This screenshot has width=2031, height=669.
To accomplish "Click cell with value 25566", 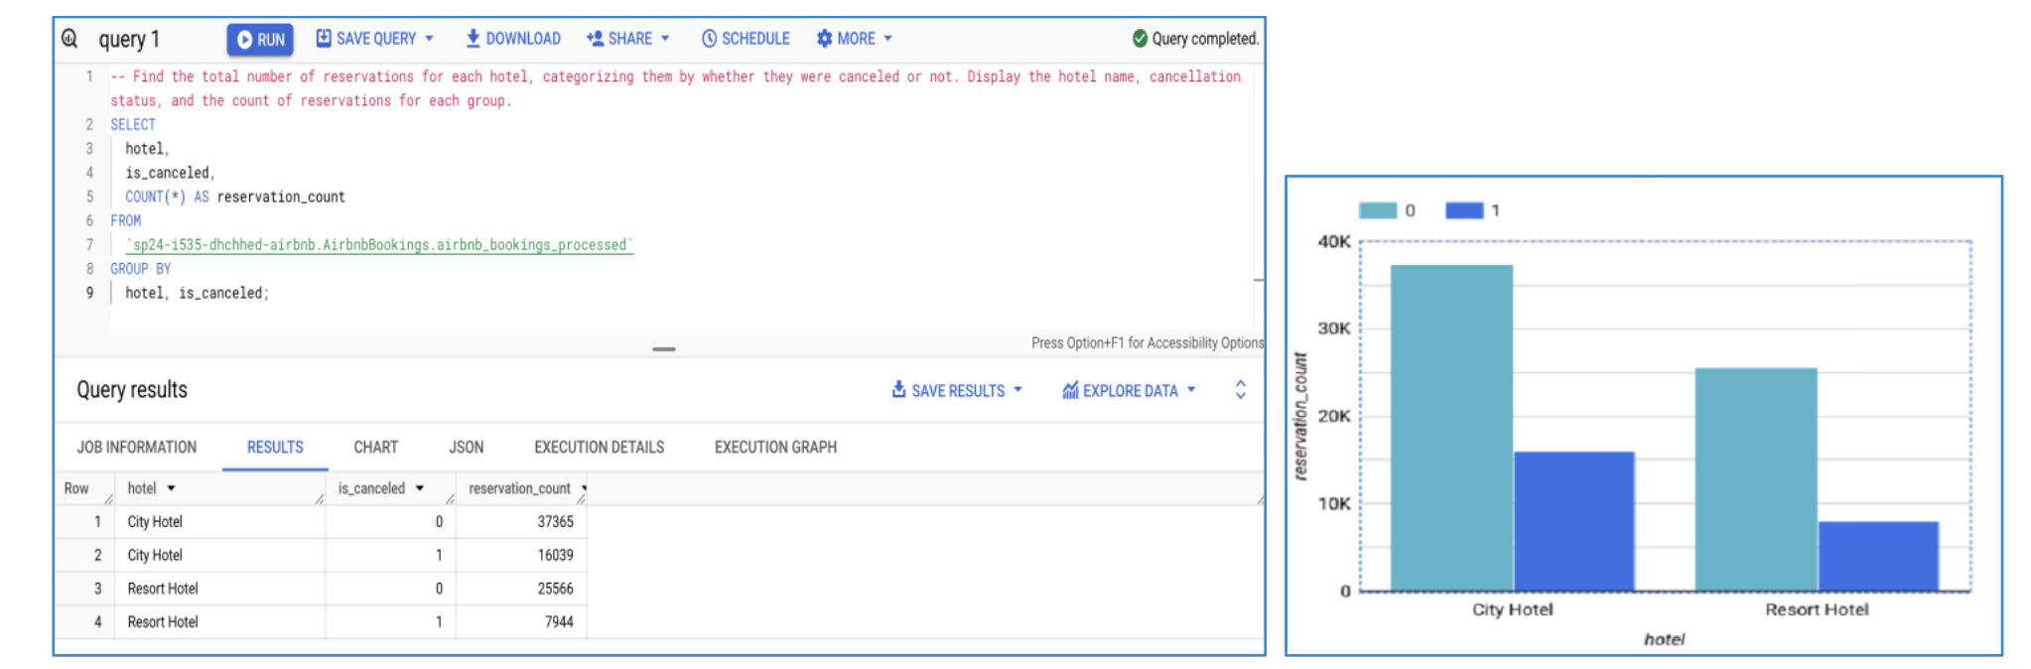I will [556, 589].
